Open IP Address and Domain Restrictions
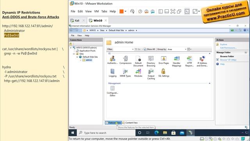 click(202, 61)
